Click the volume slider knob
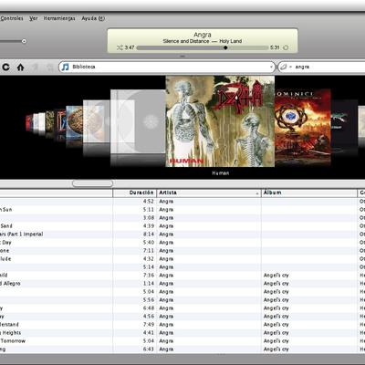The height and width of the screenshot is (365, 365). pos(24,41)
